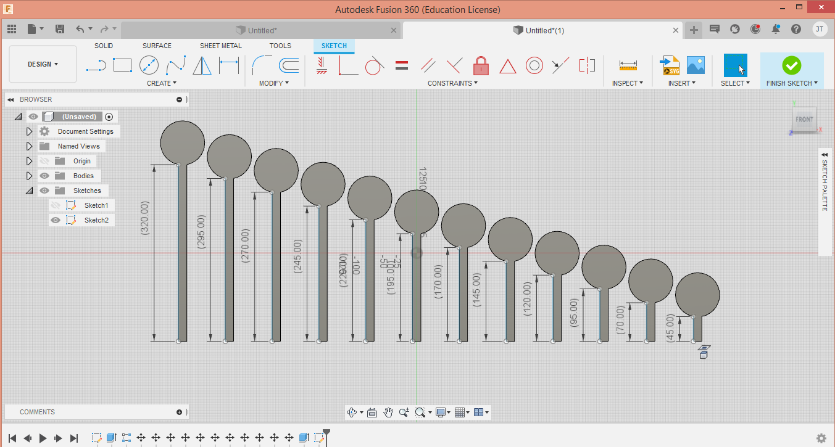Select the Fillet tool
Screen dimensions: 835x447
coord(262,65)
